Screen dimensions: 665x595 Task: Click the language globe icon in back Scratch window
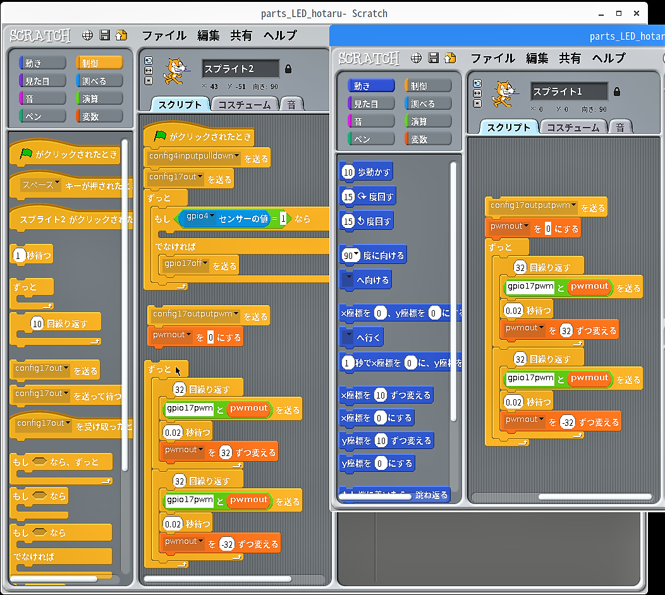coord(87,35)
